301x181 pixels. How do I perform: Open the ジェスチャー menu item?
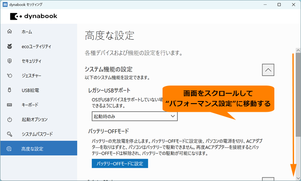click(x=39, y=75)
